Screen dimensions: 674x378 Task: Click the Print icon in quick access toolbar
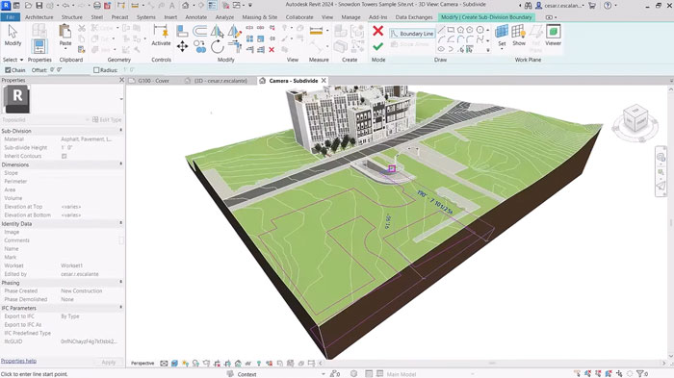pos(97,6)
